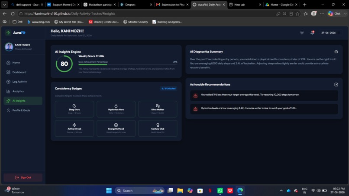Screen dimensions: 349x196
Task: Switch to Support Home Dell tab
Action: 63,4
